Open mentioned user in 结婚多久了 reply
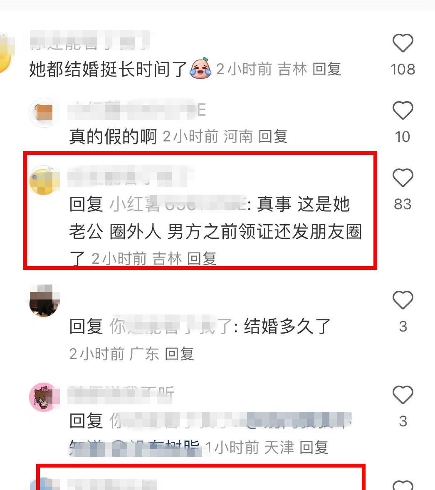Image resolution: width=435 pixels, height=490 pixels. 171,326
